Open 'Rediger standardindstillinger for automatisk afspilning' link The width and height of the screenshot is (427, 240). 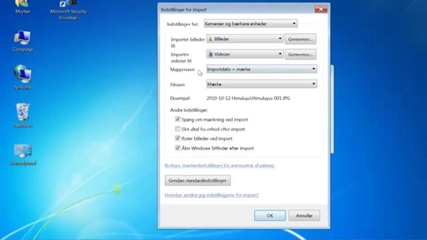(x=220, y=165)
